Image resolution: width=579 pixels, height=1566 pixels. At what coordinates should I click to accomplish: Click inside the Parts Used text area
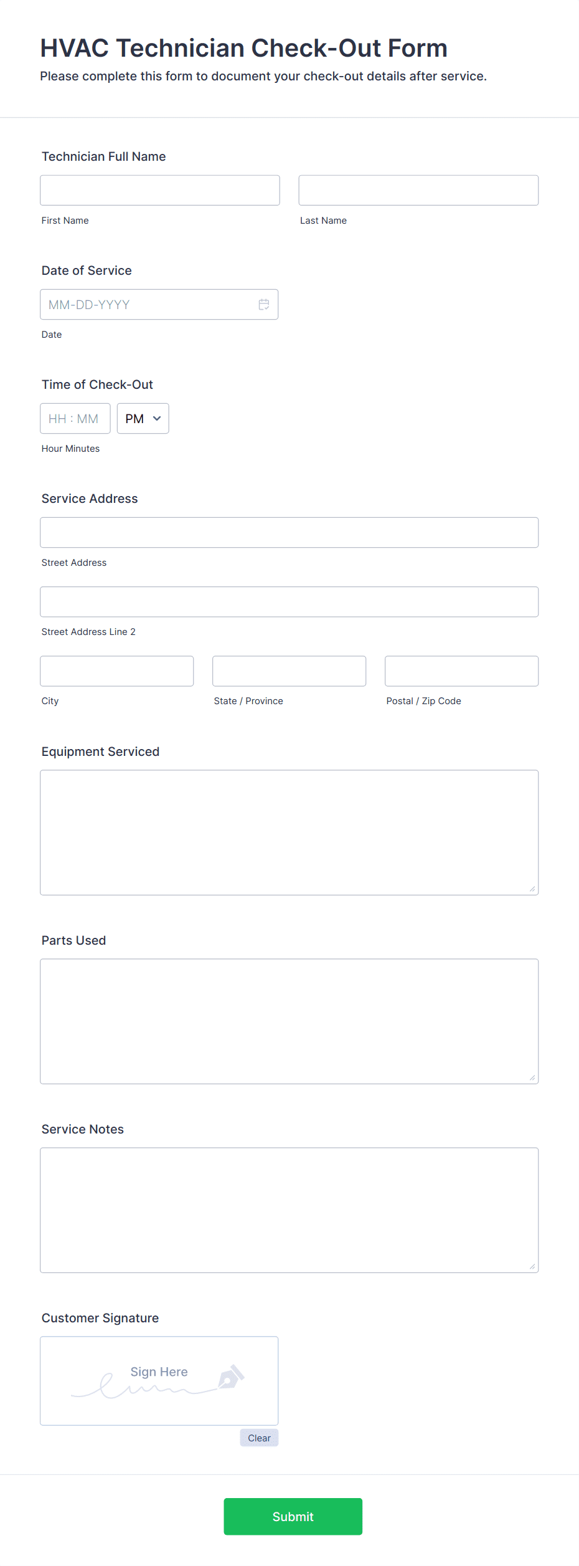pyautogui.click(x=289, y=1021)
